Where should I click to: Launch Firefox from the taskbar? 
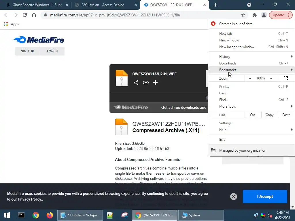(x=50, y=215)
